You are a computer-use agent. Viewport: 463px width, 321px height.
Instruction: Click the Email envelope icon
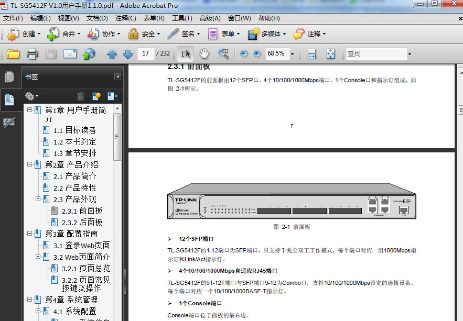[x=70, y=54]
